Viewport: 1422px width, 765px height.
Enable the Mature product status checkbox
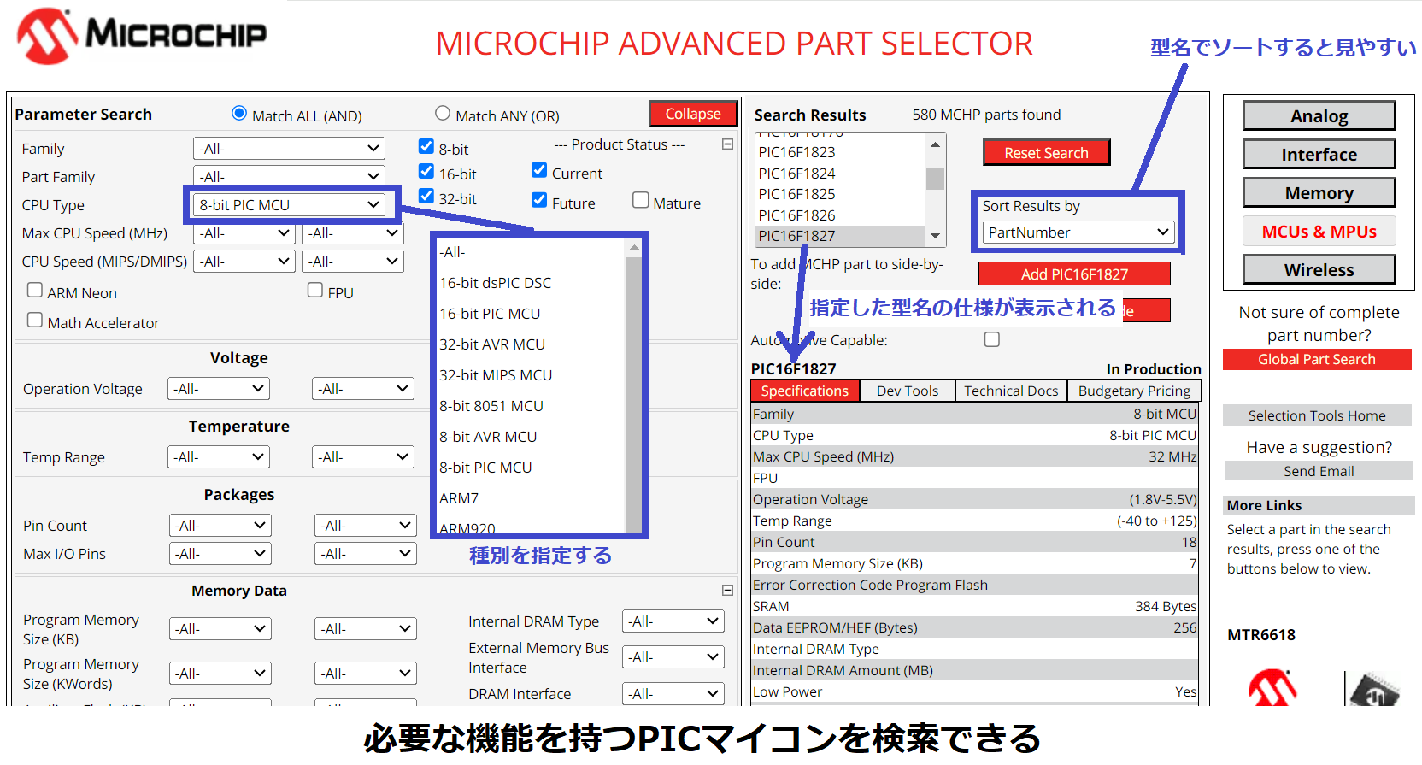coord(641,200)
